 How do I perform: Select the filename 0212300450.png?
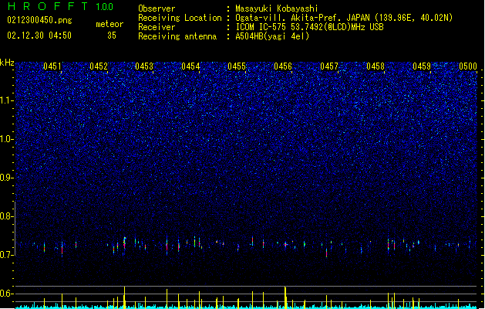(39, 21)
